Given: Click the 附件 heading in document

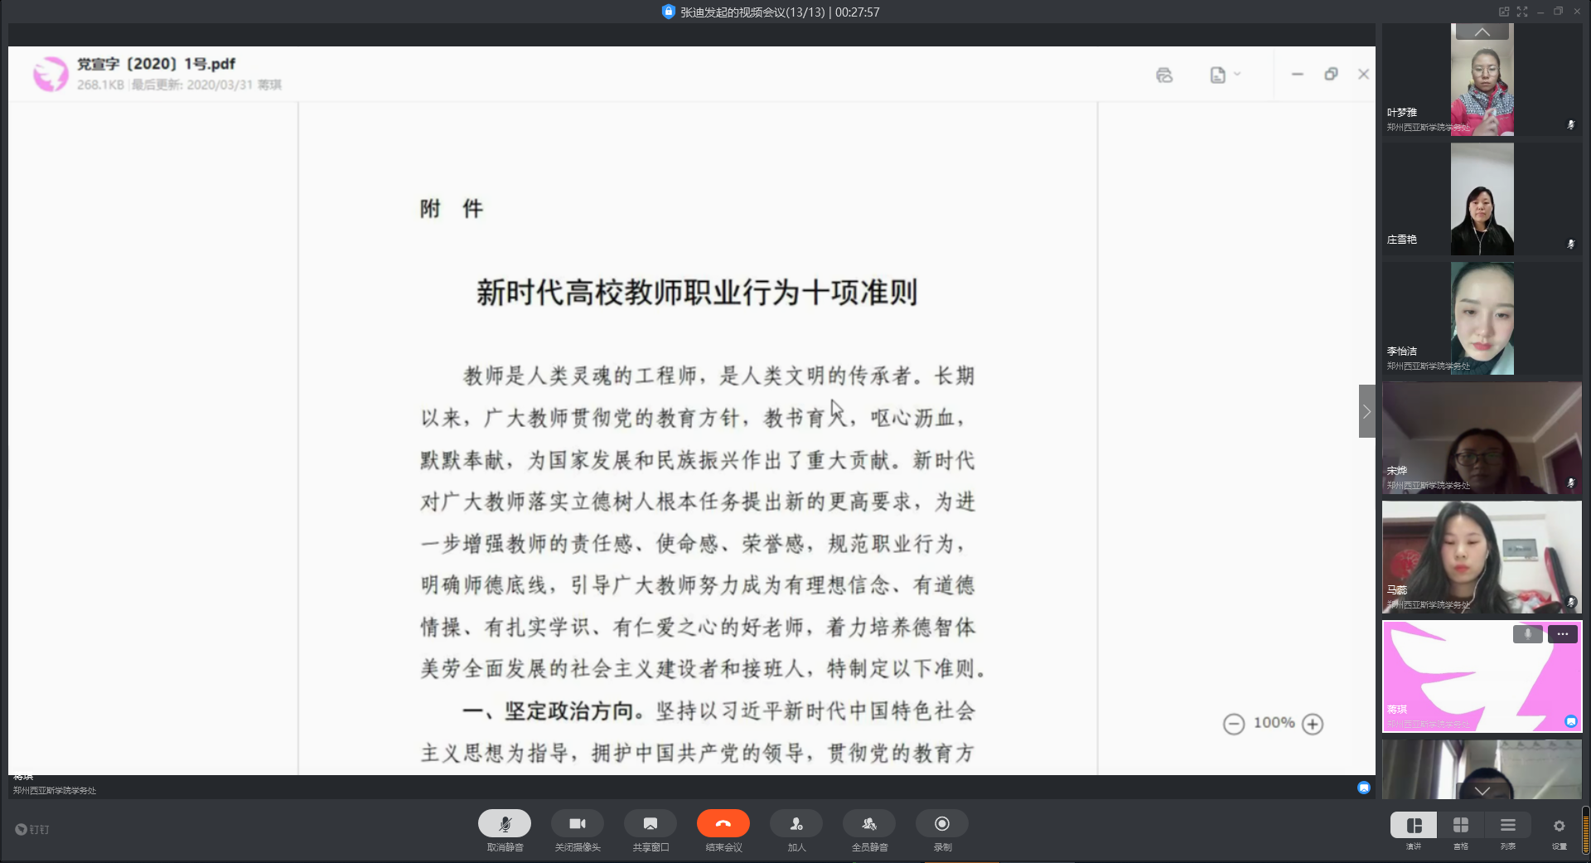Looking at the screenshot, I should 451,208.
